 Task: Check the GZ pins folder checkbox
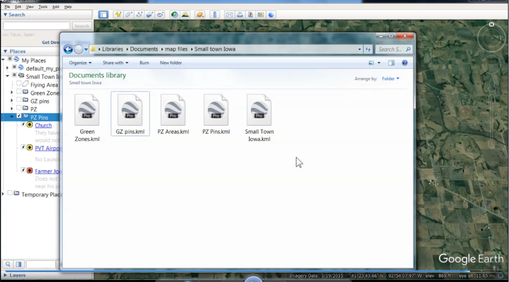(x=19, y=100)
